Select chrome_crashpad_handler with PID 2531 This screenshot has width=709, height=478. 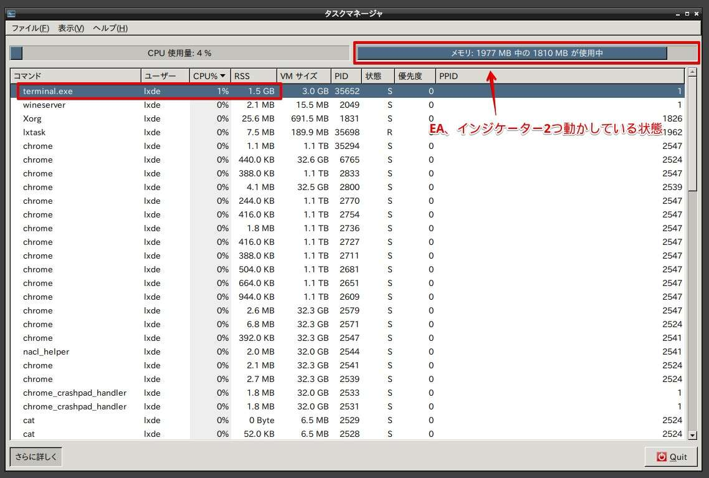click(347, 406)
